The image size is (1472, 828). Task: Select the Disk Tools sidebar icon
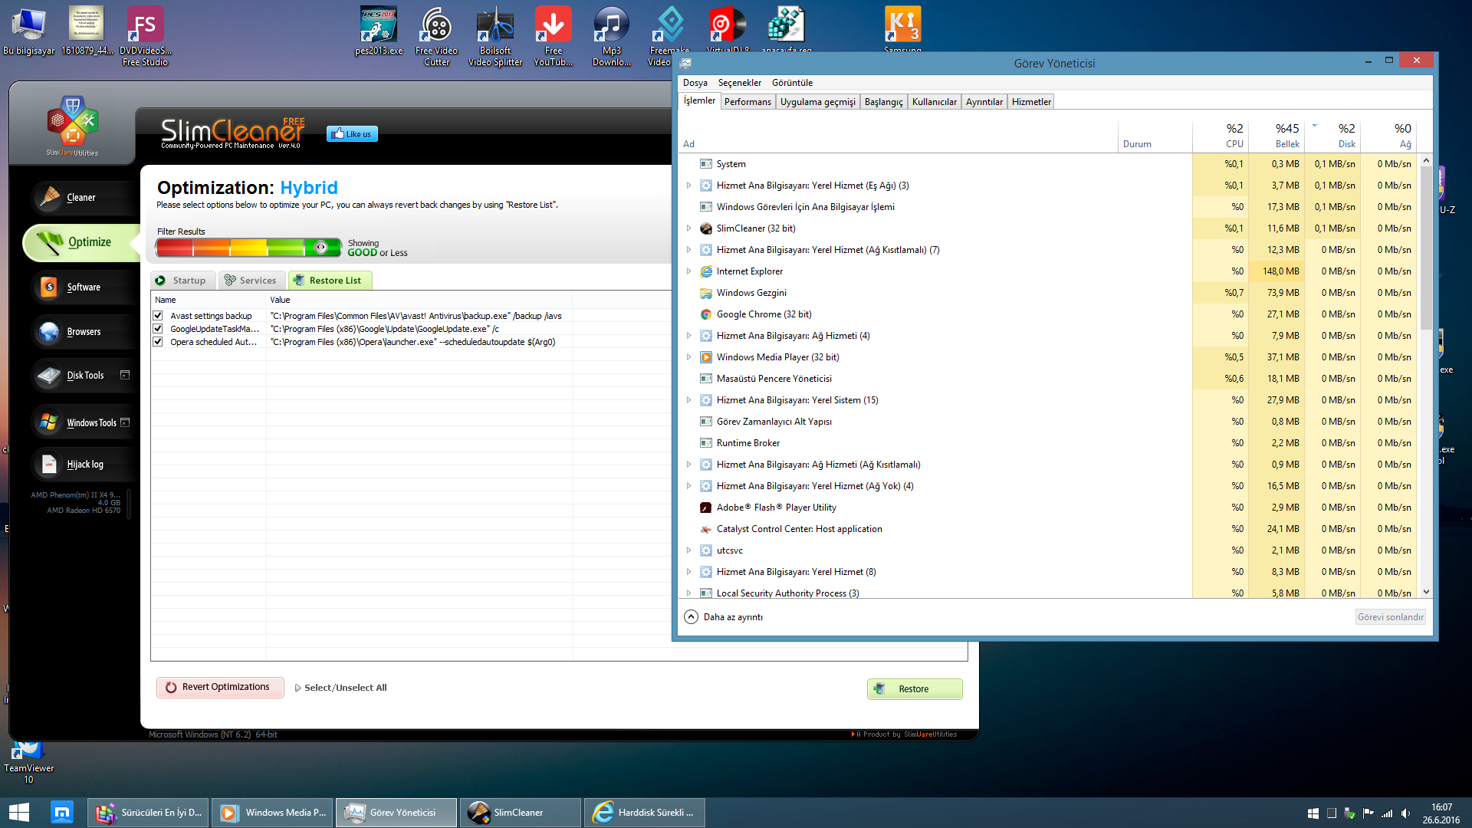(49, 376)
